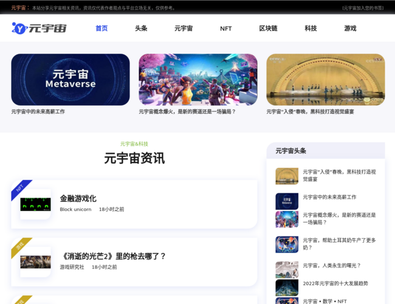Select the NFT navigation item
Image resolution: width=395 pixels, height=304 pixels.
pyautogui.click(x=226, y=29)
